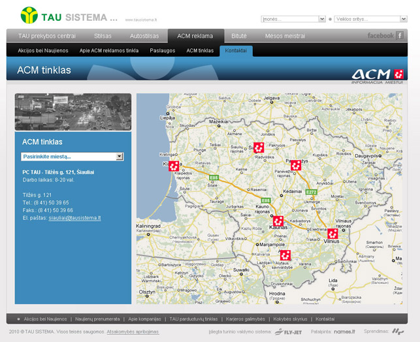Click the TAU Sistema logo
The width and height of the screenshot is (420, 342).
pos(69,15)
